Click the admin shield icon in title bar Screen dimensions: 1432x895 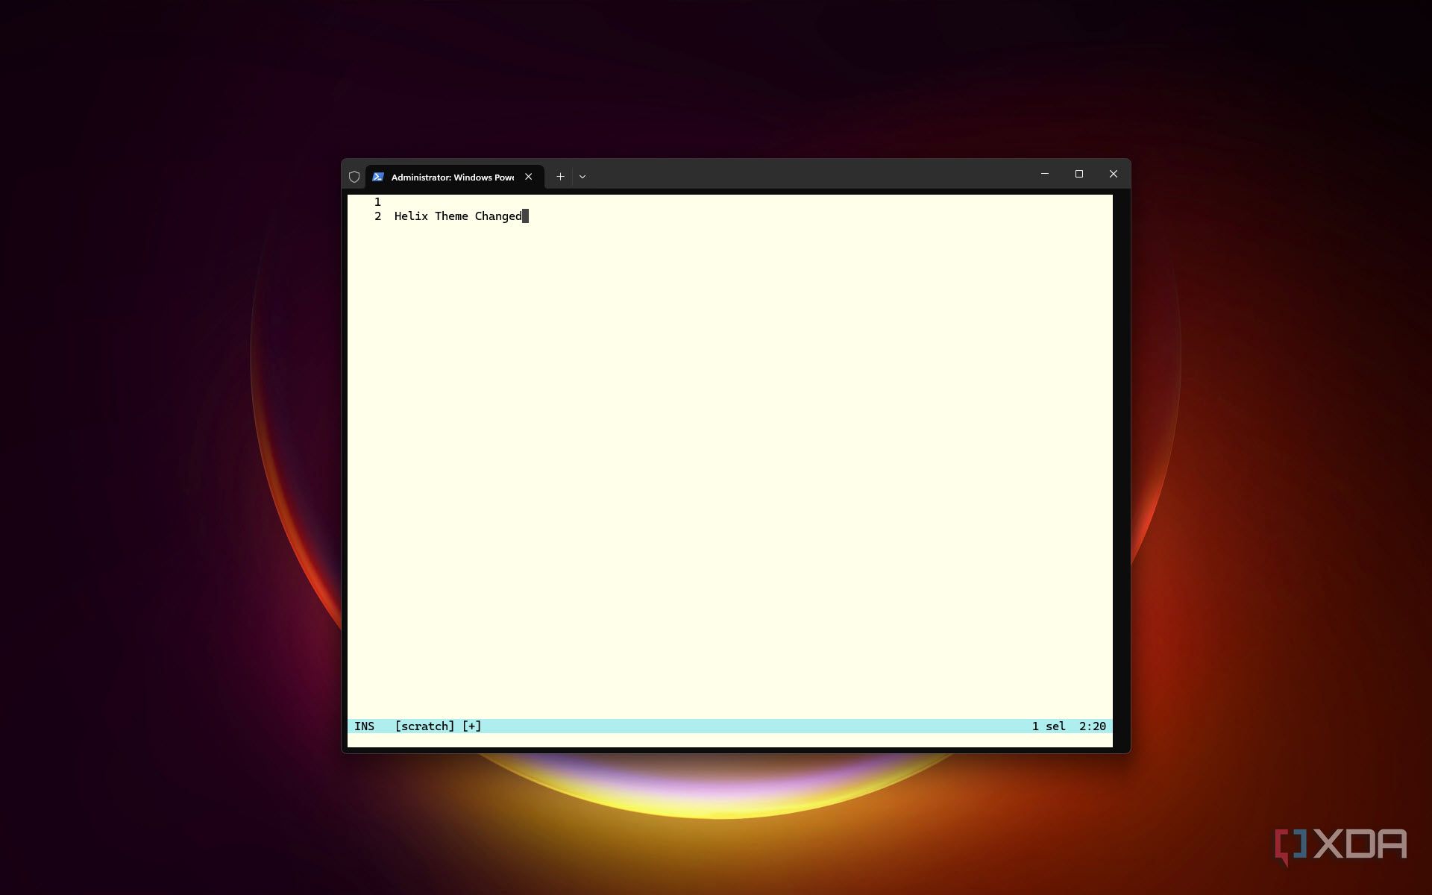pyautogui.click(x=354, y=177)
